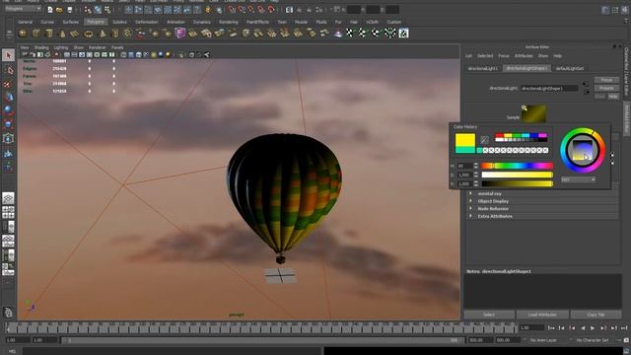
Task: Select the polygon torus shelf icon
Action: tap(88, 34)
